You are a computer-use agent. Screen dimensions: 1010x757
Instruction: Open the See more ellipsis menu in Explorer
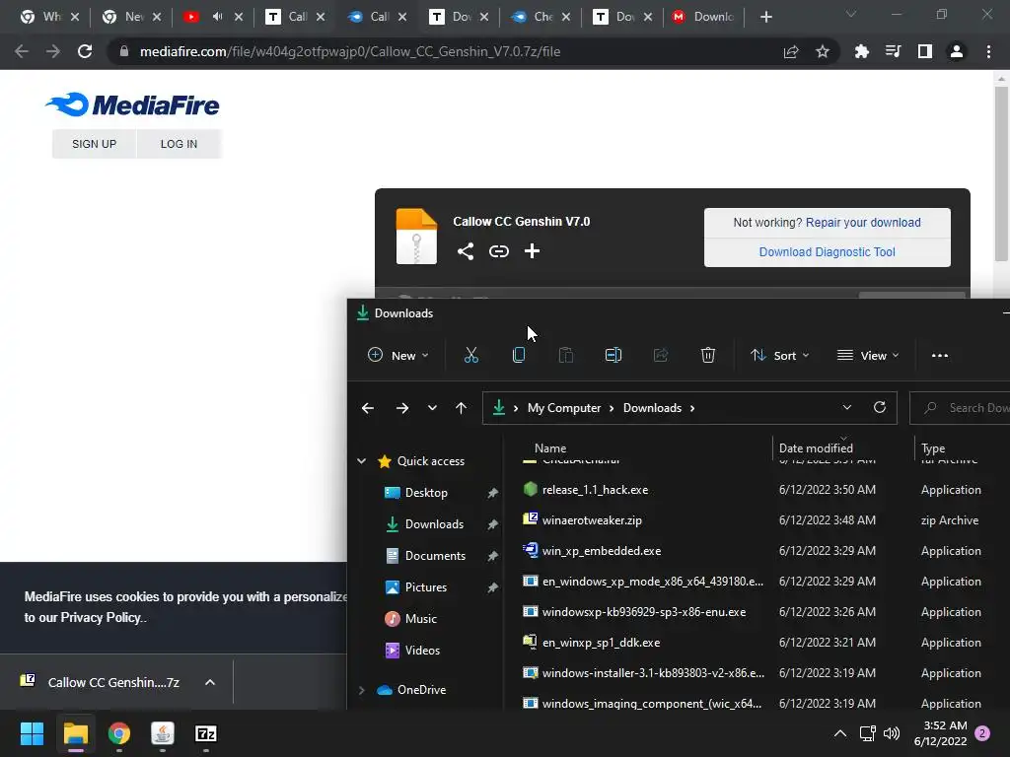click(x=940, y=355)
